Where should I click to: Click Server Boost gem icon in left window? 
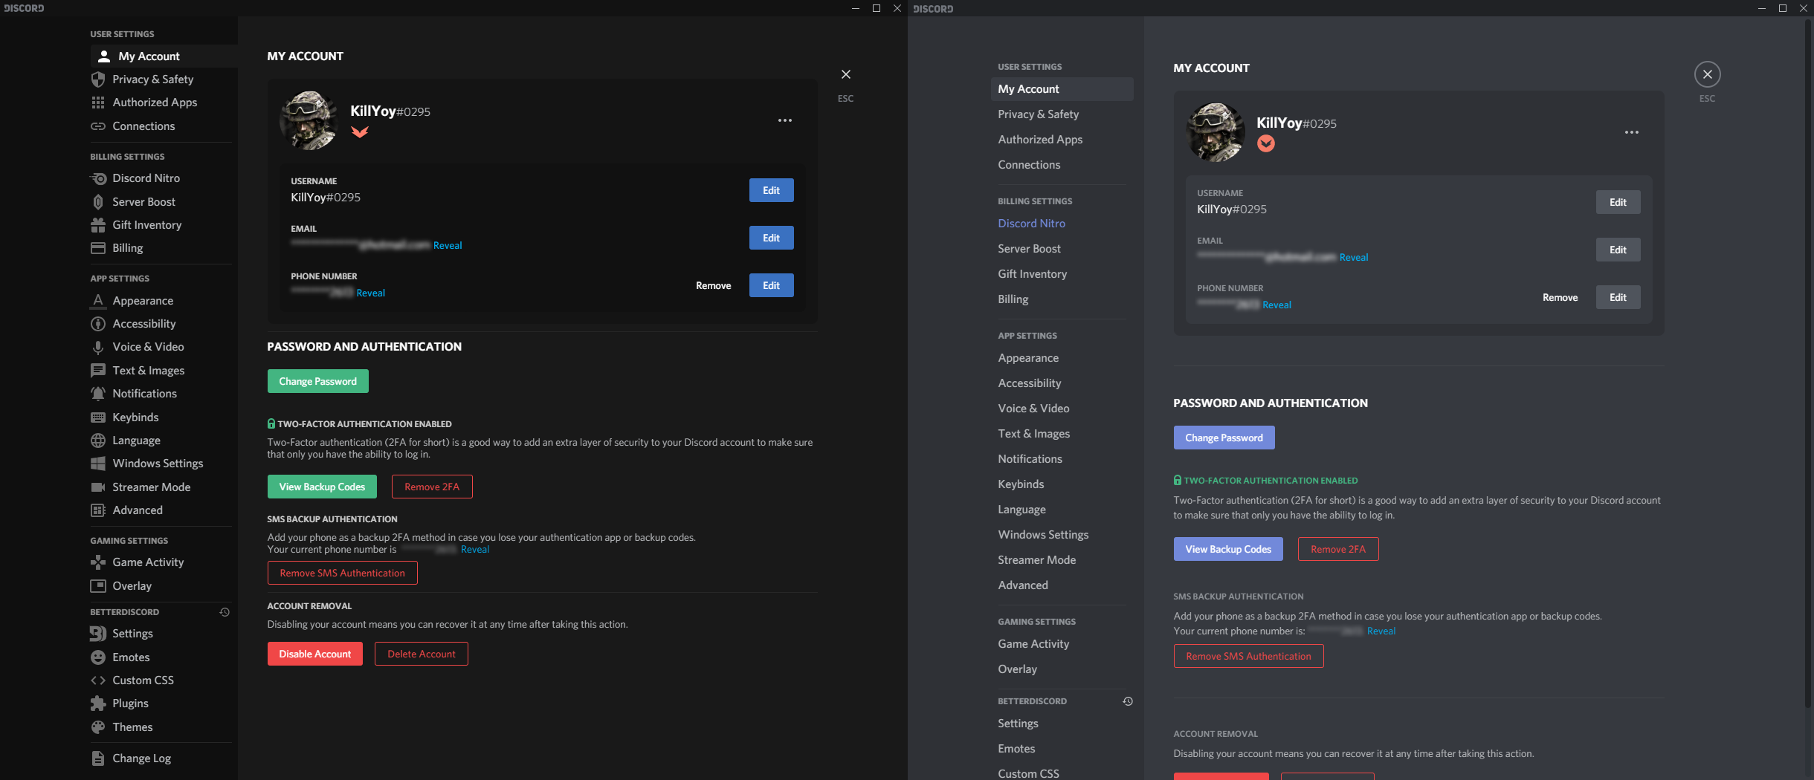[x=98, y=202]
